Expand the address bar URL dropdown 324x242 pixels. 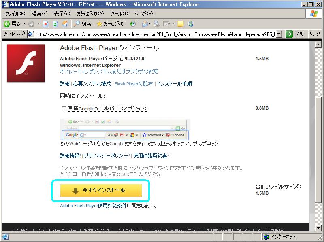click(x=279, y=34)
